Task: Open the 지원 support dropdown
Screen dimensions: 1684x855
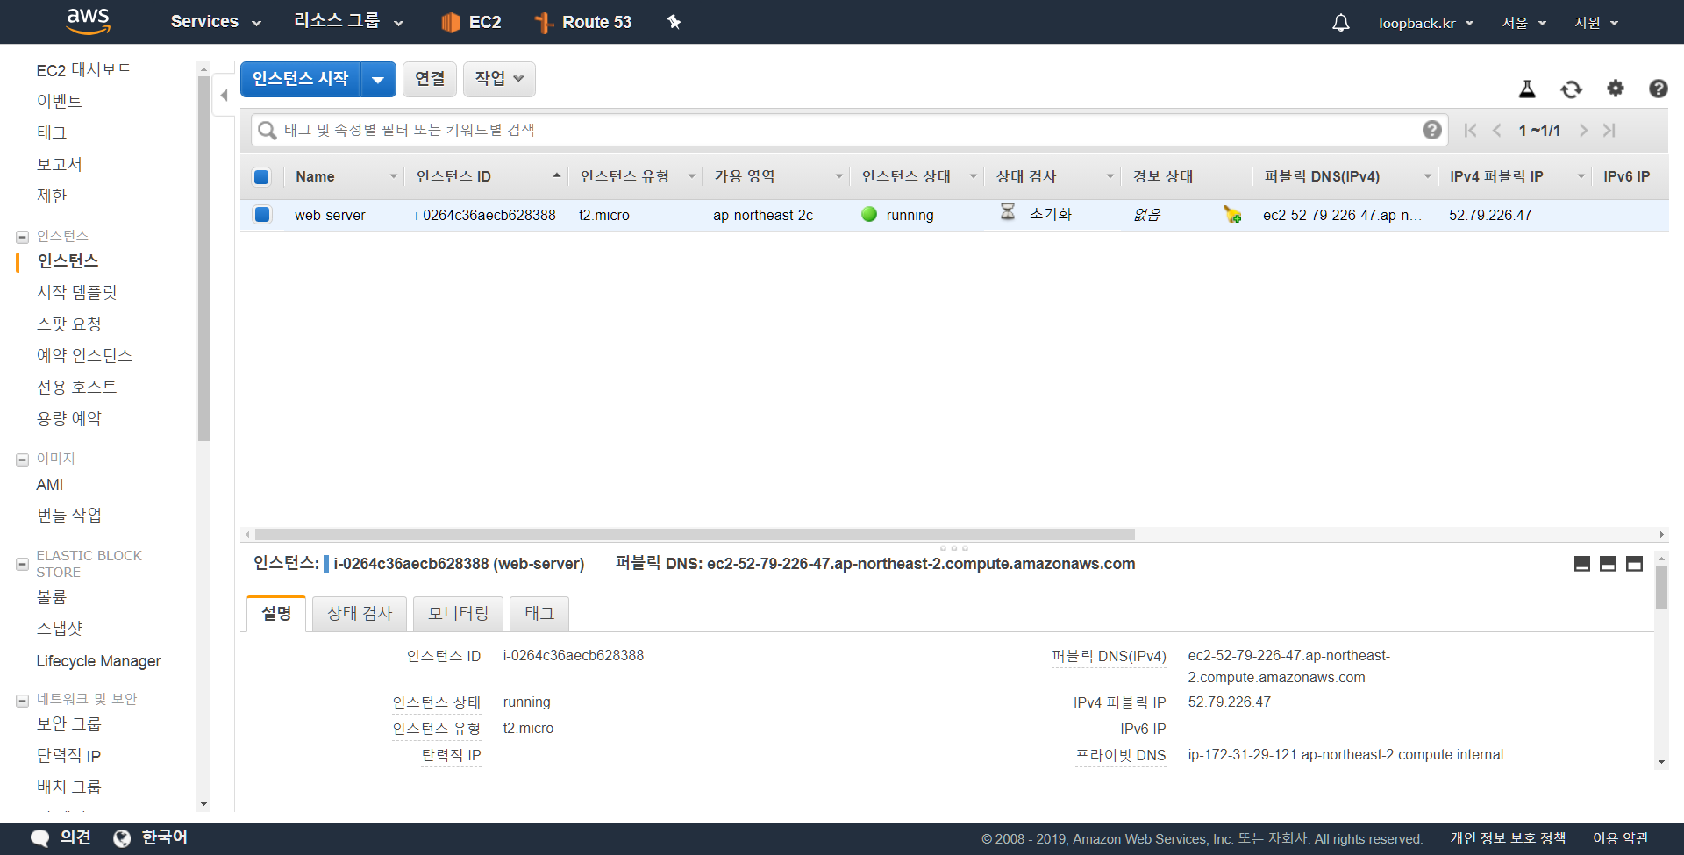Action: click(x=1596, y=23)
